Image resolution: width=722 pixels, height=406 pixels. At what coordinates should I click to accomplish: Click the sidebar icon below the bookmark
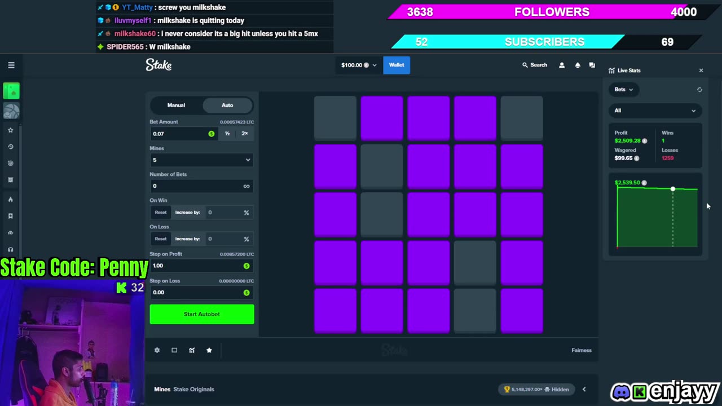click(x=10, y=233)
